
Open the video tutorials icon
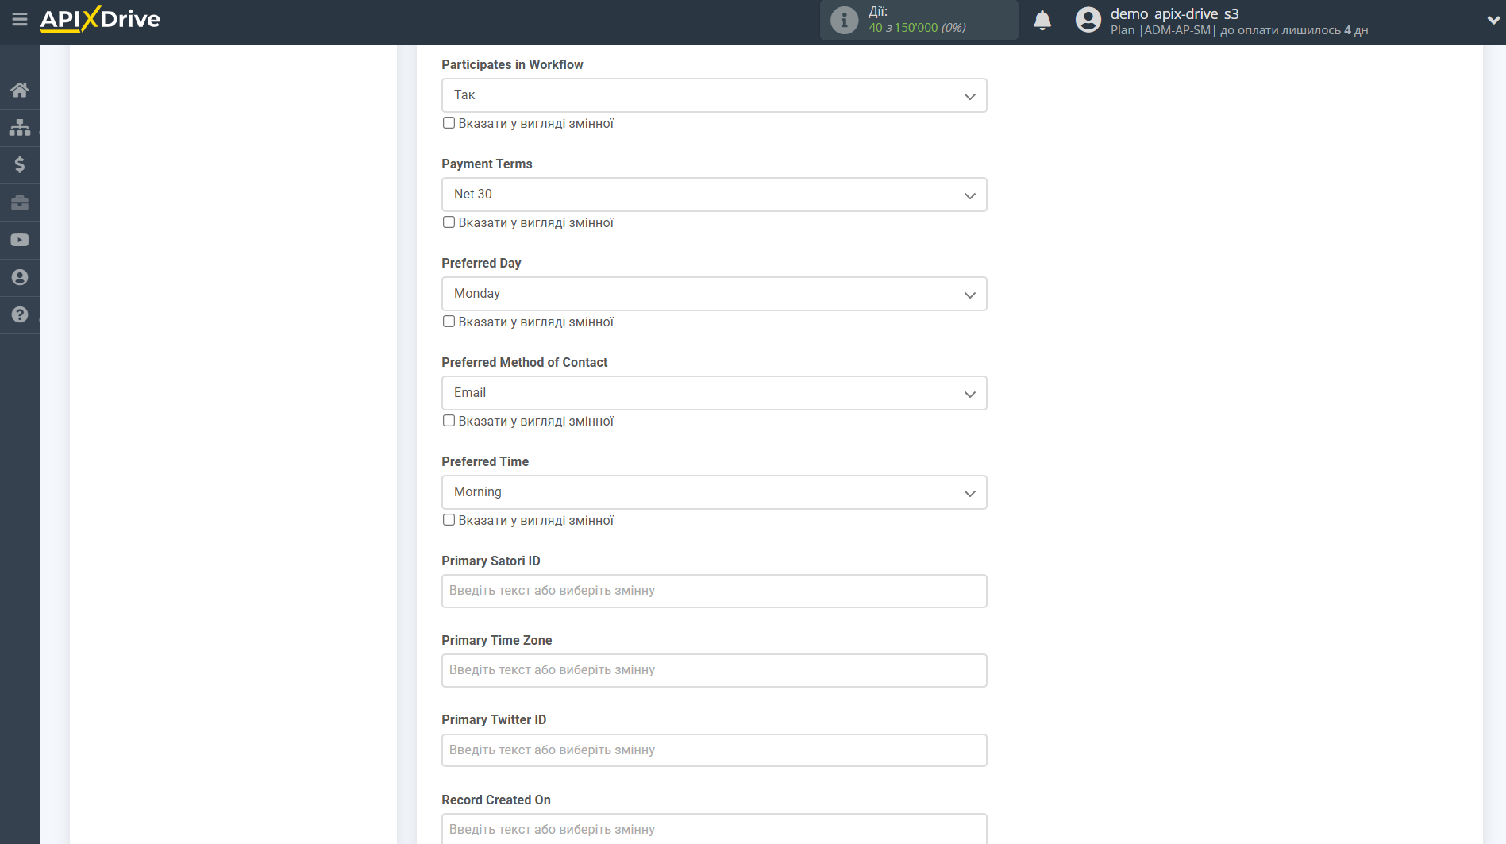pos(20,240)
